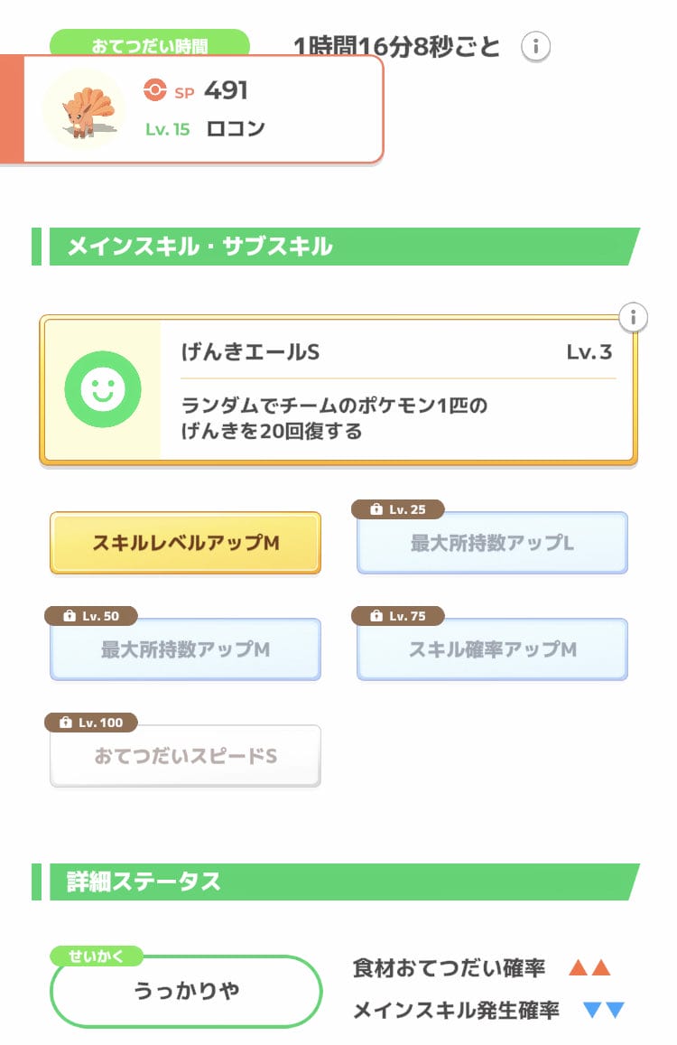Tap the おてつだい時間 green label
The width and height of the screenshot is (677, 1045).
click(149, 42)
